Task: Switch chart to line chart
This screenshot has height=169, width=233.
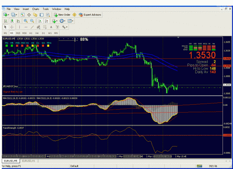Action: pos(18,21)
